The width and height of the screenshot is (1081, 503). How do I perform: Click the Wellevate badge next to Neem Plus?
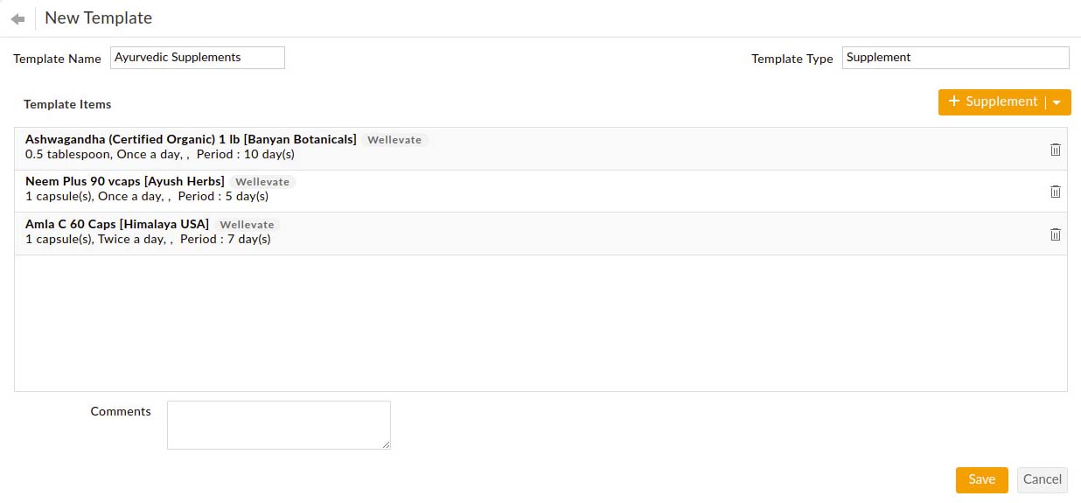pyautogui.click(x=262, y=182)
